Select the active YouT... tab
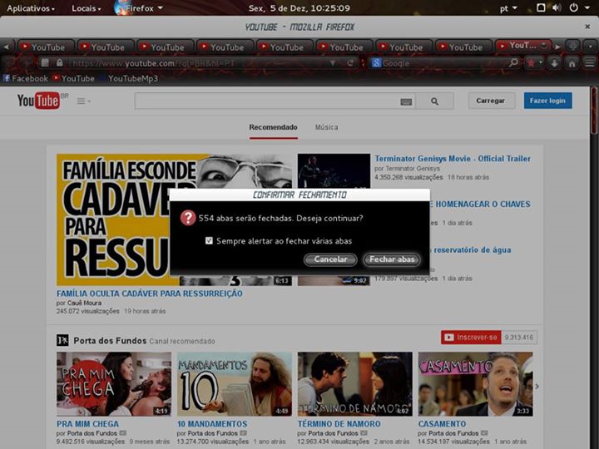 pos(523,46)
